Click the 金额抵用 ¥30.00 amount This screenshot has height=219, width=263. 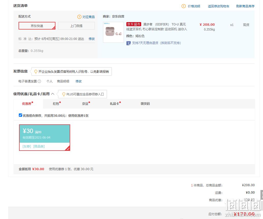click(38, 169)
